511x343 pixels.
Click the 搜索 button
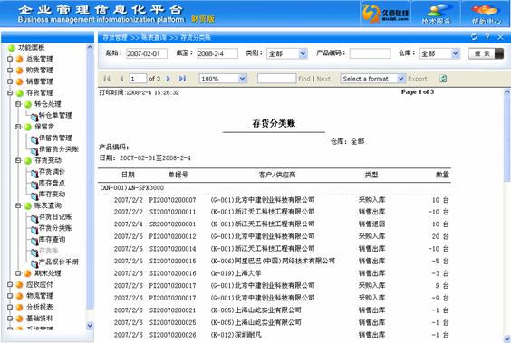(x=486, y=53)
